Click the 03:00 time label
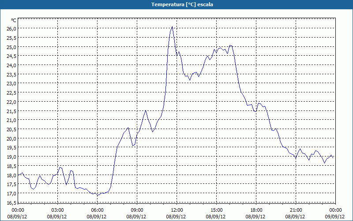353x221 pixels. point(57,210)
